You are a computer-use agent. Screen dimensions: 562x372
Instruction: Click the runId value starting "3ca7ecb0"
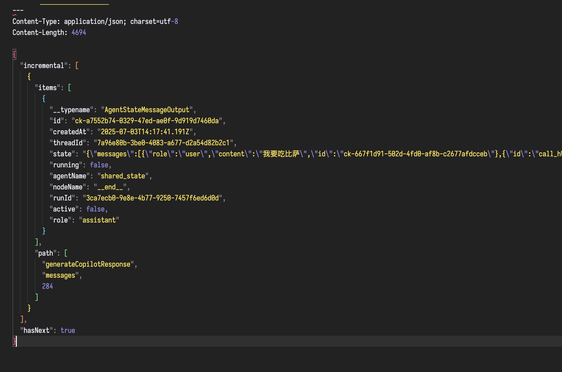152,198
